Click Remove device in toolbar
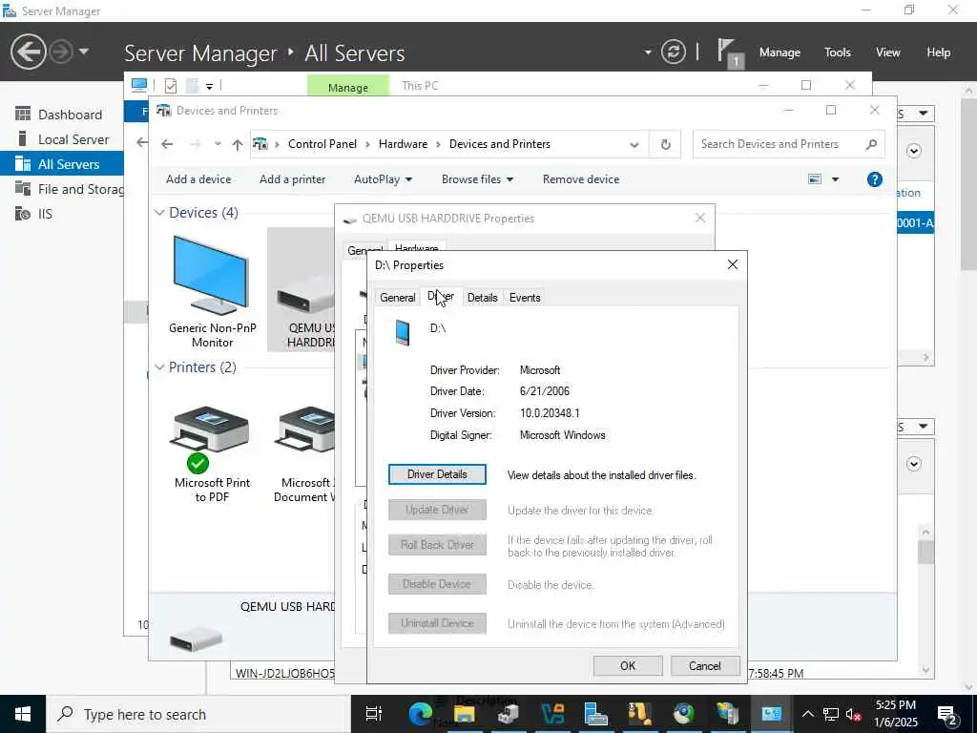This screenshot has height=733, width=977. click(x=581, y=179)
